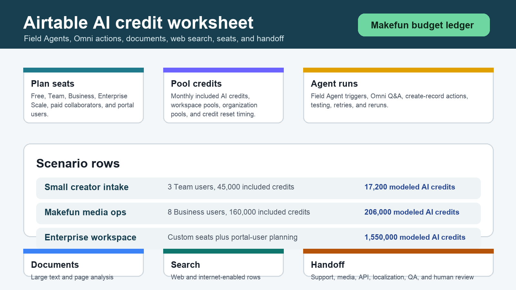Open the Plan seats card
The height and width of the screenshot is (290, 516).
tap(84, 95)
